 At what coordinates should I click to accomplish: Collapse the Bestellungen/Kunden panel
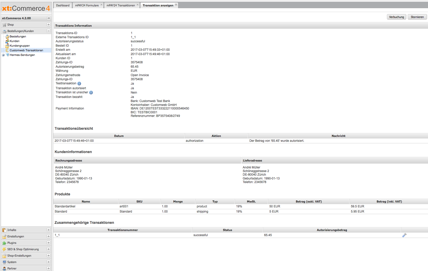[48, 31]
